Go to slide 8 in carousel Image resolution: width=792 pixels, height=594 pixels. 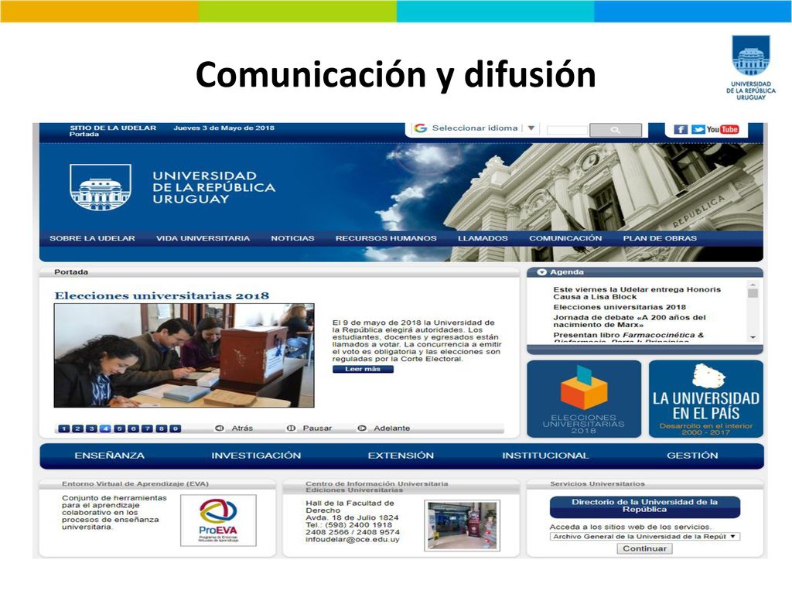coord(161,428)
